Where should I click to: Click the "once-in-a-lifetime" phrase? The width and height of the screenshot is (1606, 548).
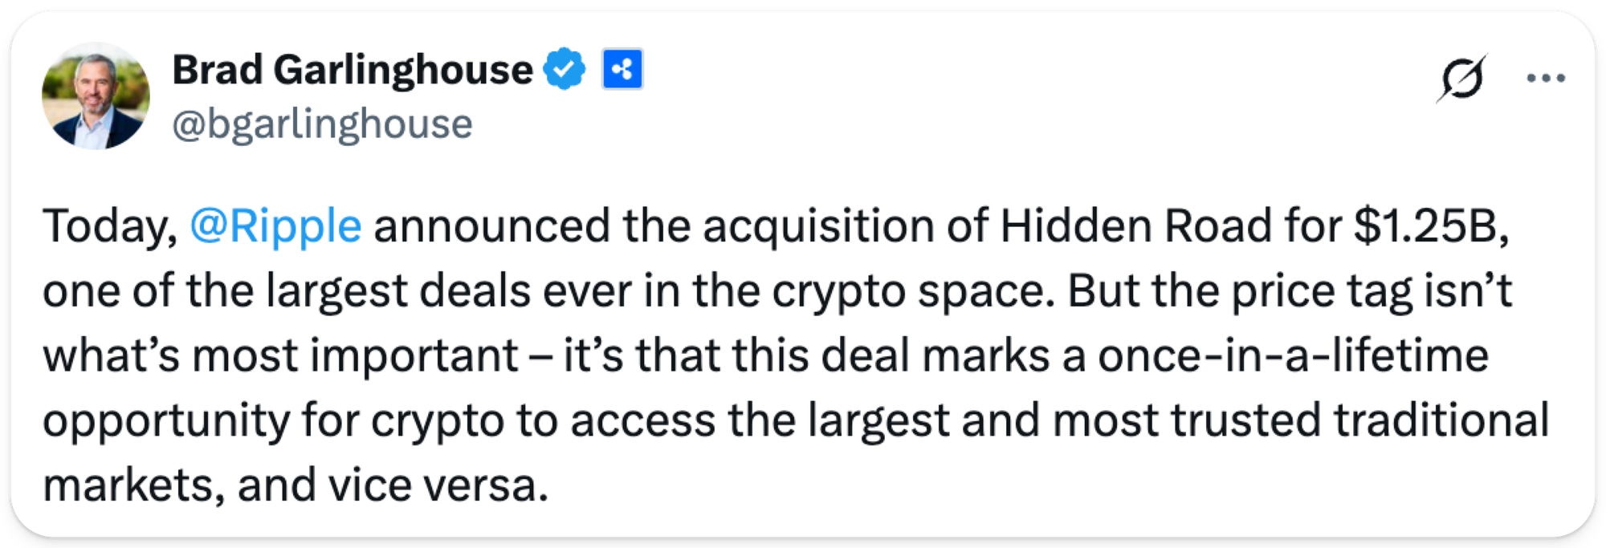tap(1293, 356)
